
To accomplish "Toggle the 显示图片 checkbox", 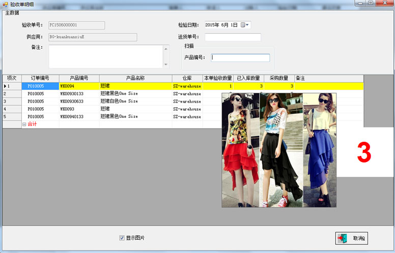I will coord(122,238).
